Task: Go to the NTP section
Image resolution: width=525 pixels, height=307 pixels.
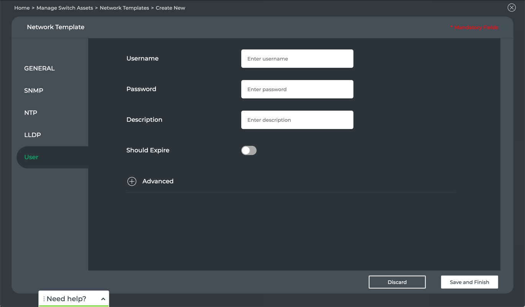Action: (31, 113)
